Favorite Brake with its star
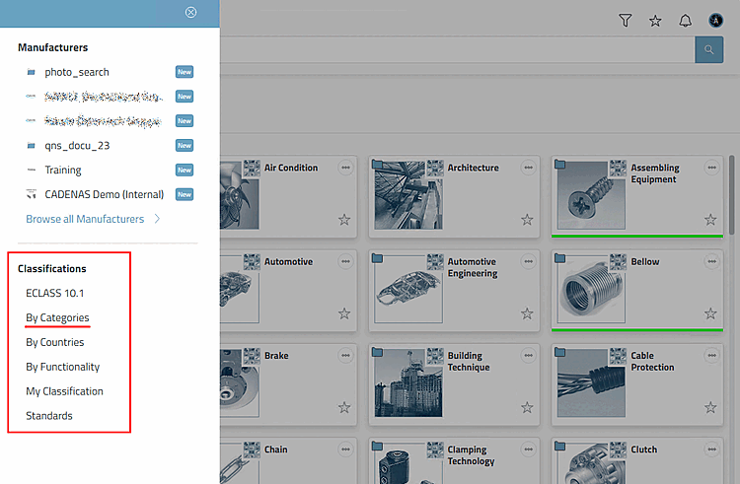Screen dimensions: 740x484 click(344, 407)
